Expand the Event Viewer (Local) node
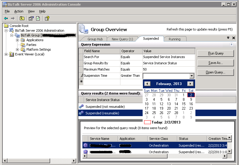Screen dimensions: 239x165 click(6, 54)
